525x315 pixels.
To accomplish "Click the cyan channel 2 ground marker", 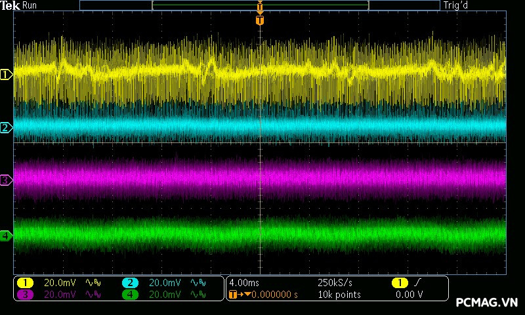I will [x=6, y=127].
